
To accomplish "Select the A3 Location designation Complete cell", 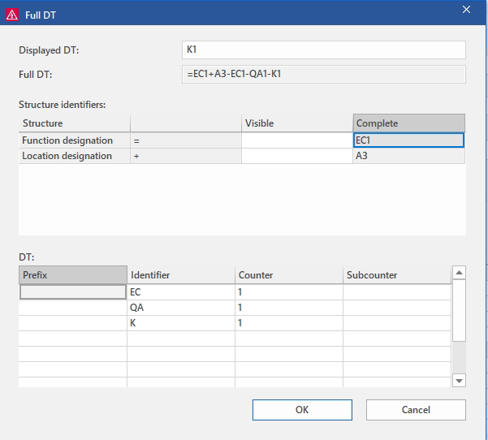I will click(x=408, y=156).
